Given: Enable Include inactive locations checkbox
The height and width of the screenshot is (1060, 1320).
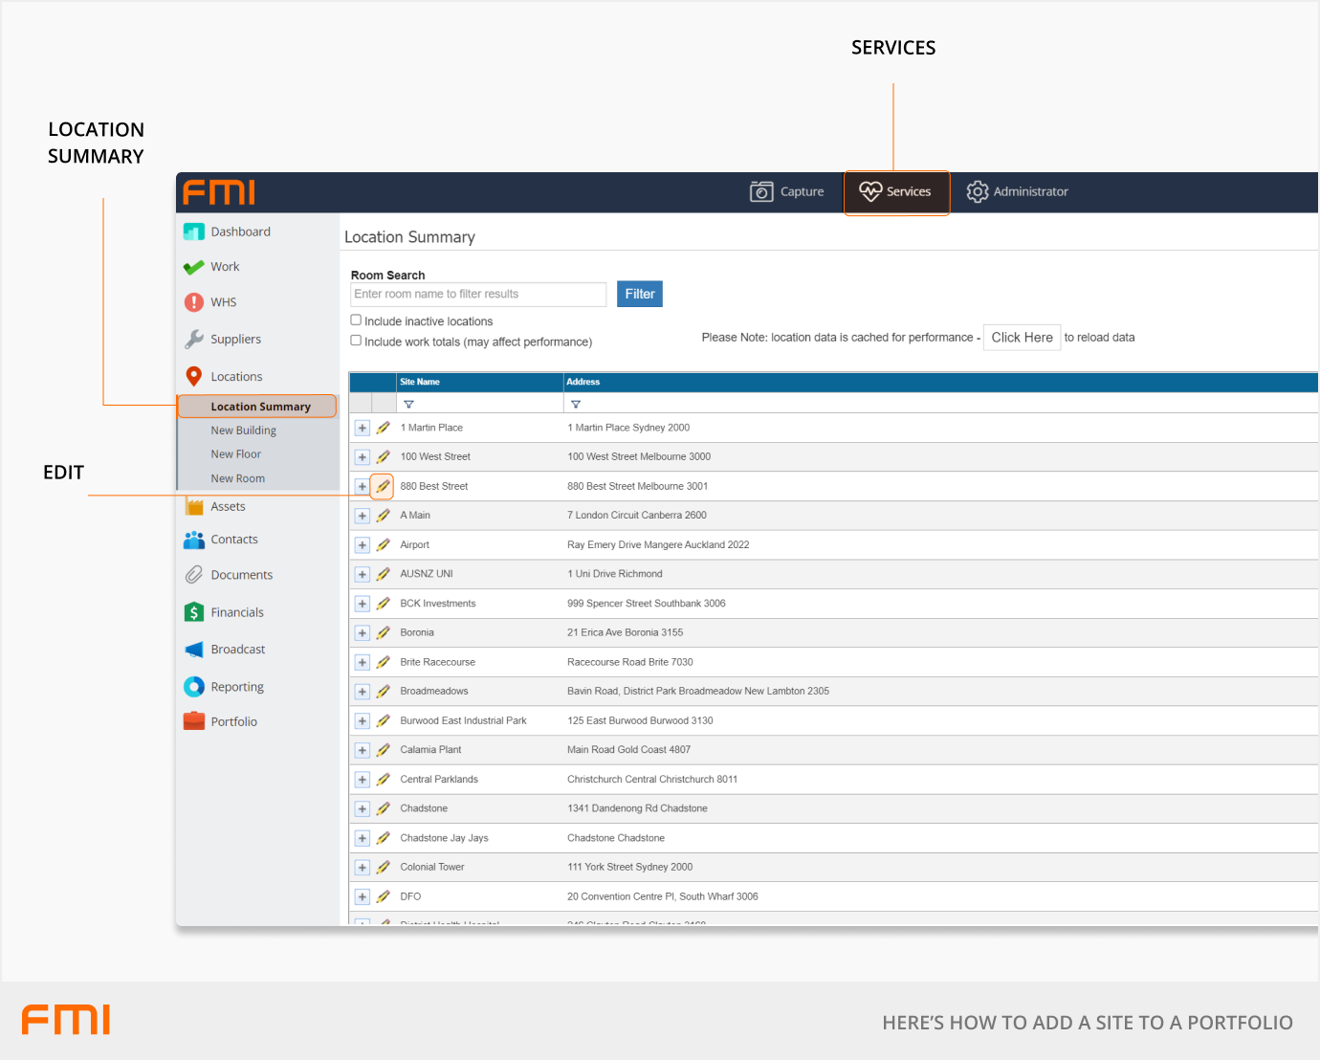Looking at the screenshot, I should tap(356, 320).
